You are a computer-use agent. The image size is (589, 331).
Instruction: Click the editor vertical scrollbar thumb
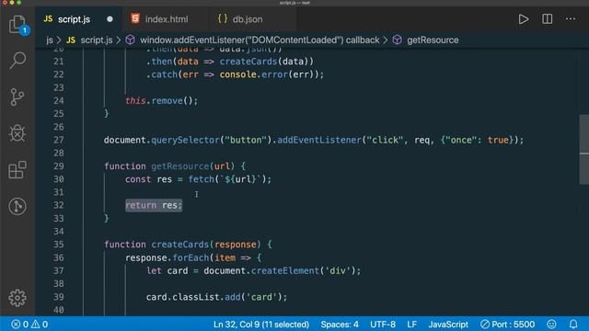pos(584,149)
